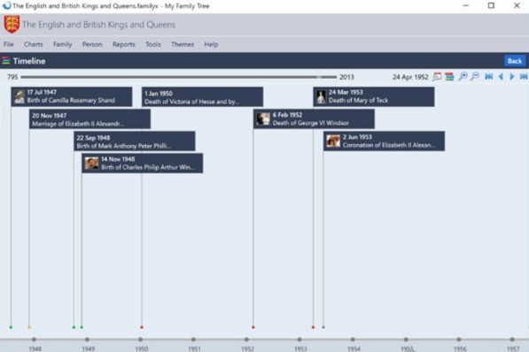529x352 pixels.
Task: Click Camilla Rosemary Shand portrait thumbnail
Action: pyautogui.click(x=19, y=96)
